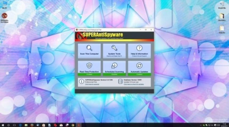Maximize the SUPERAntiSpyware window
229x127 pixels.
[146, 30]
